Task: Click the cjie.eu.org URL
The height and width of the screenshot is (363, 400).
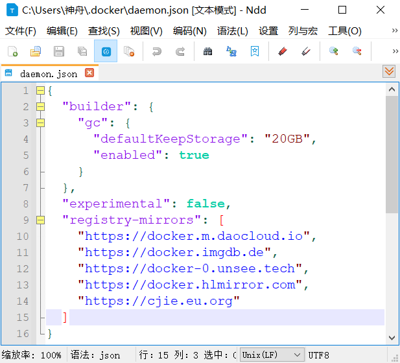Action: click(159, 301)
